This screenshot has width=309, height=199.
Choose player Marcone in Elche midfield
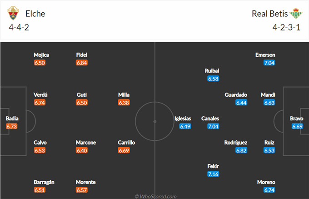(86, 143)
